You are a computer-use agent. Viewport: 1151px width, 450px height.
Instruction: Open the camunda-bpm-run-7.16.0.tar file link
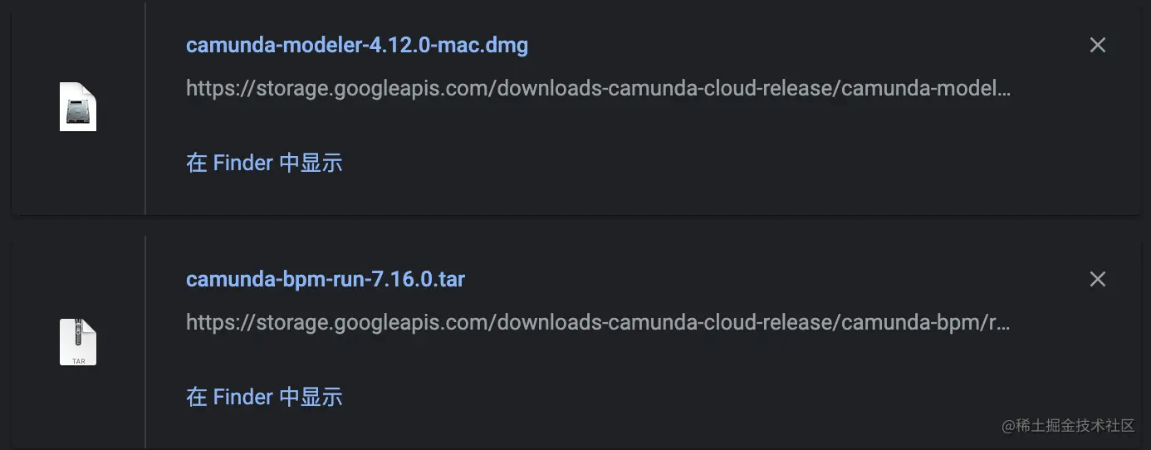325,279
